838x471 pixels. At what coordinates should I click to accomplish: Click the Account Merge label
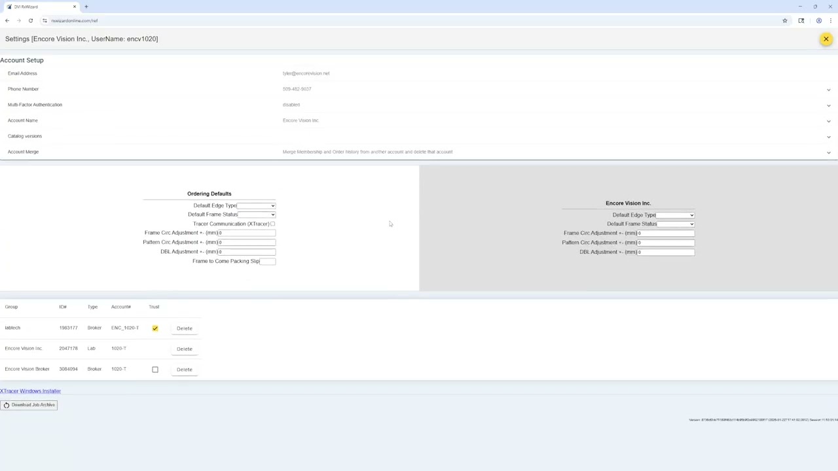23,152
